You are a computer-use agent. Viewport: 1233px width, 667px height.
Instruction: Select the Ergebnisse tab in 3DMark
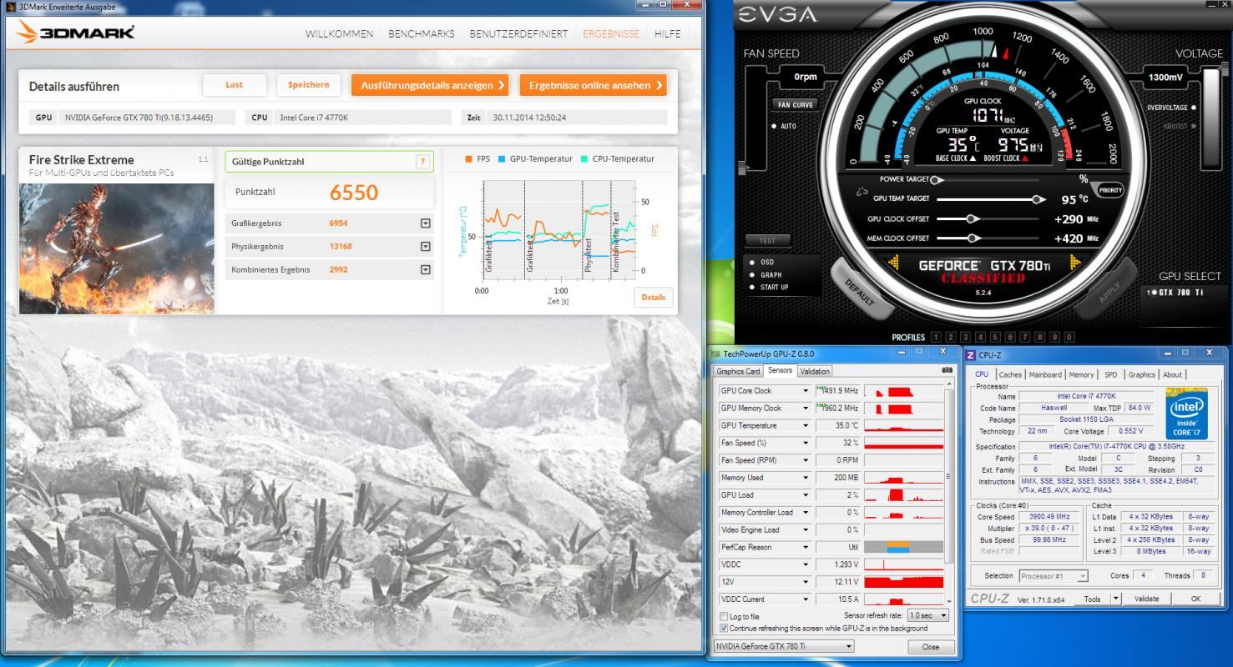(611, 34)
